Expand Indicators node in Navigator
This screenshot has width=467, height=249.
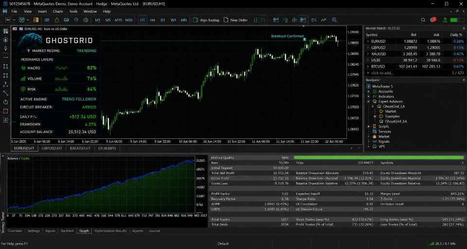(368, 97)
